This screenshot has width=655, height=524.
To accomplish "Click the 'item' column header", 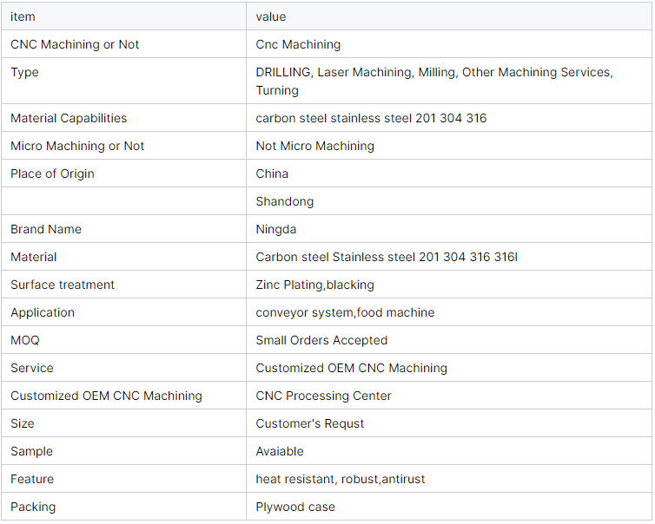I will click(23, 16).
